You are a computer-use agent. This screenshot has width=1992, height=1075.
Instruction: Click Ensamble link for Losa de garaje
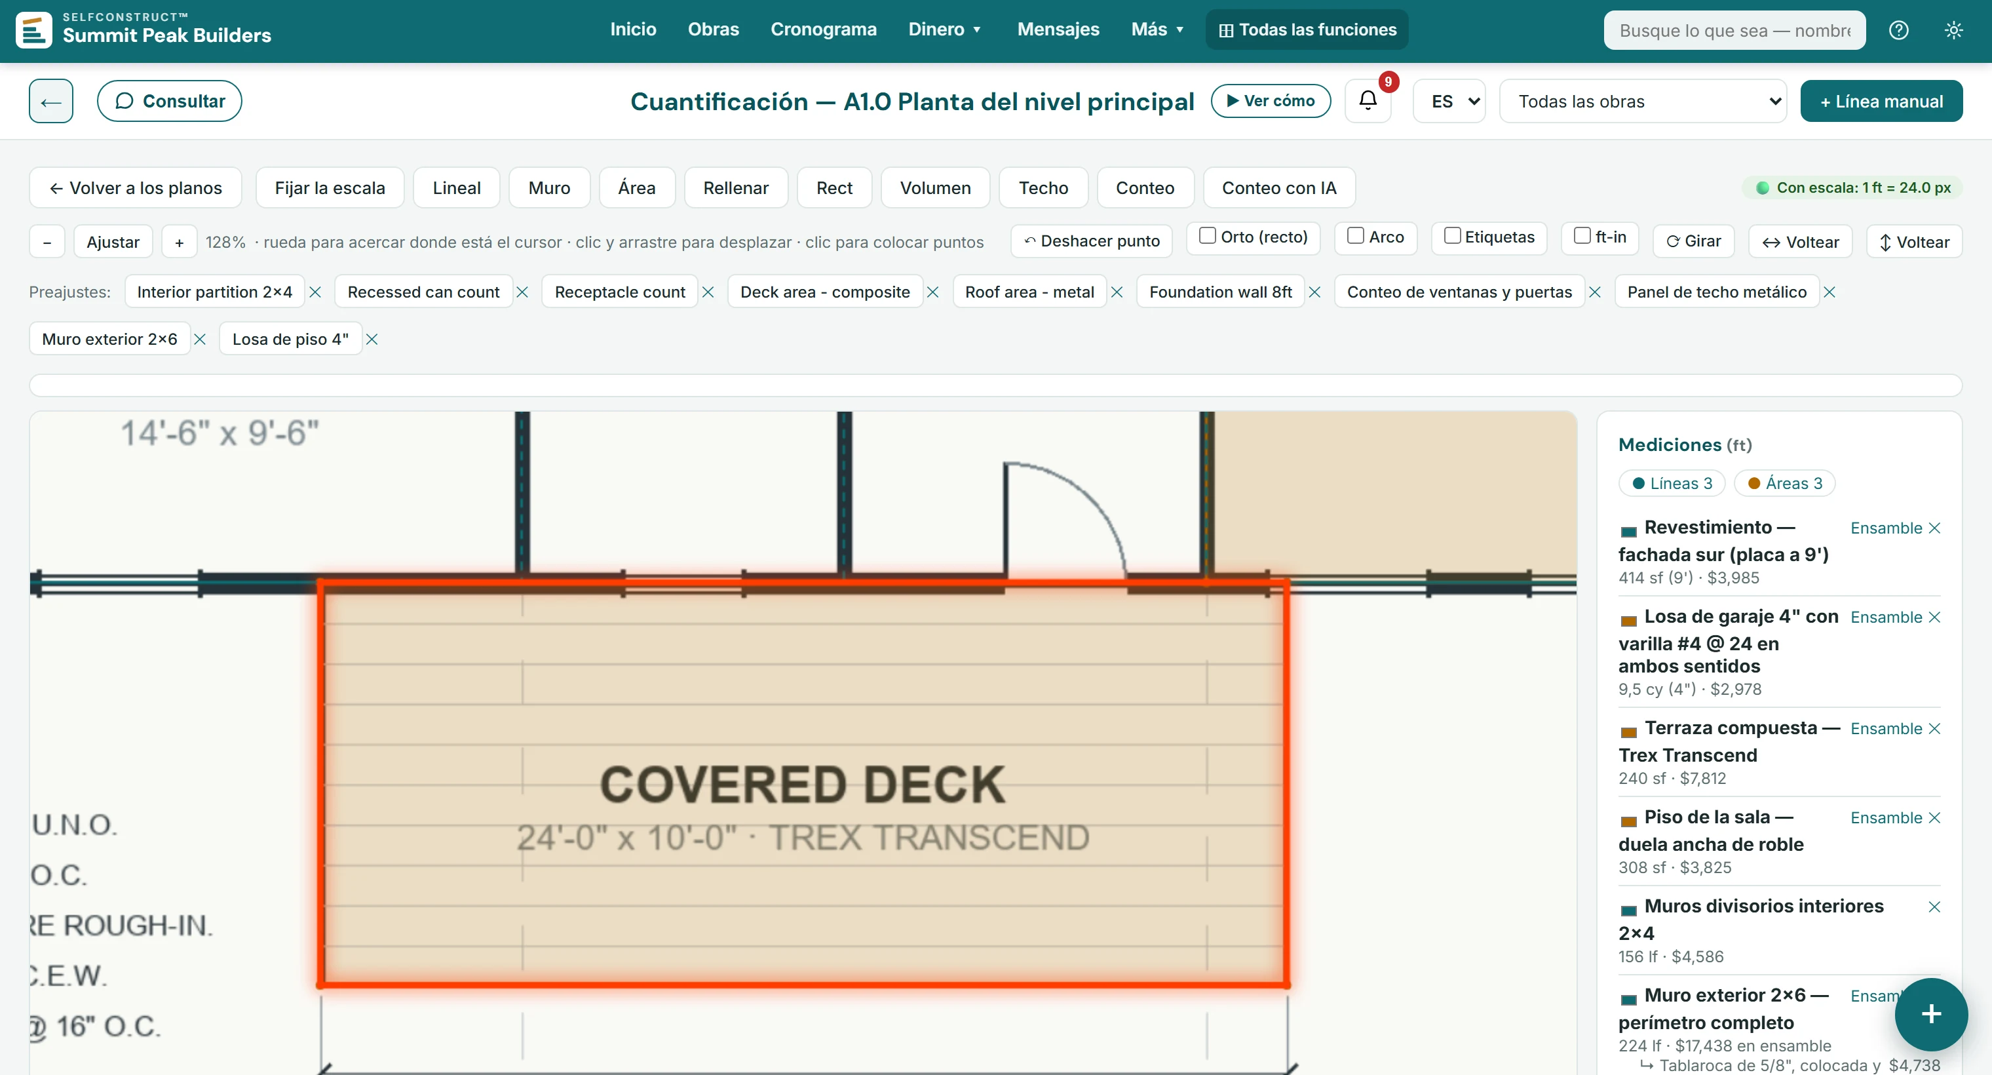1886,617
